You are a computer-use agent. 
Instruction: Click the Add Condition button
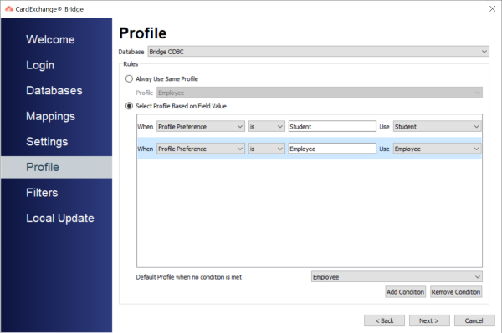pyautogui.click(x=405, y=292)
